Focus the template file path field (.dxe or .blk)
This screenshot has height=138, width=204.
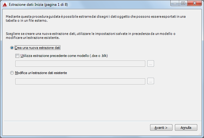(x=80, y=64)
